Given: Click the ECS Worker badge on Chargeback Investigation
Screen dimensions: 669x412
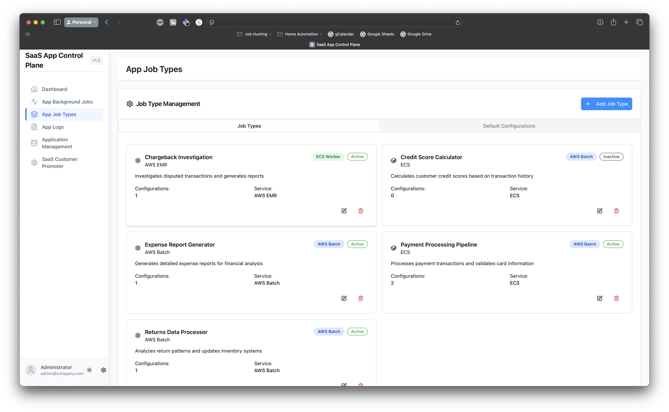Looking at the screenshot, I should [x=328, y=157].
